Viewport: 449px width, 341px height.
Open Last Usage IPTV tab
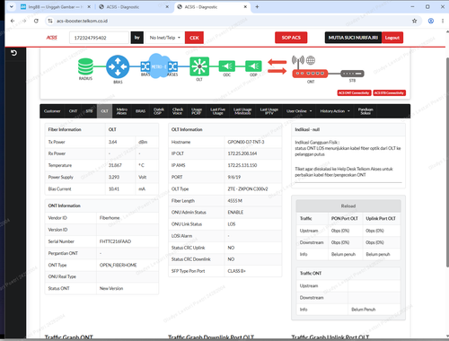(x=269, y=111)
